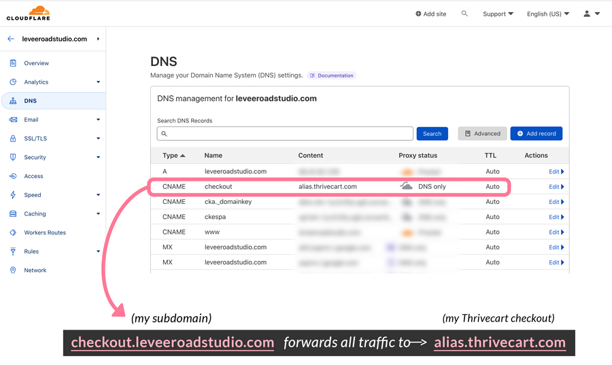Click the DNS only proxy status text
Viewport: 612px width, 365px height.
[432, 186]
